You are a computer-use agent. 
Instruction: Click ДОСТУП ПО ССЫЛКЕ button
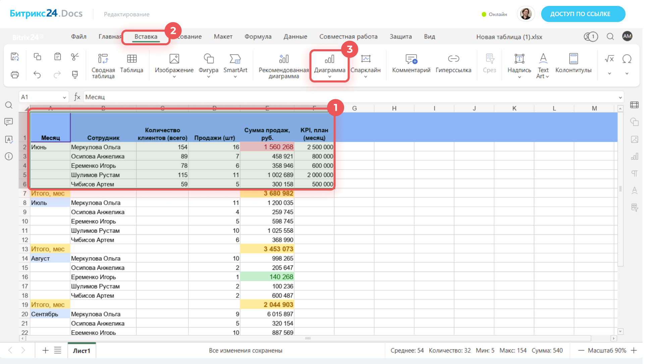coord(583,14)
